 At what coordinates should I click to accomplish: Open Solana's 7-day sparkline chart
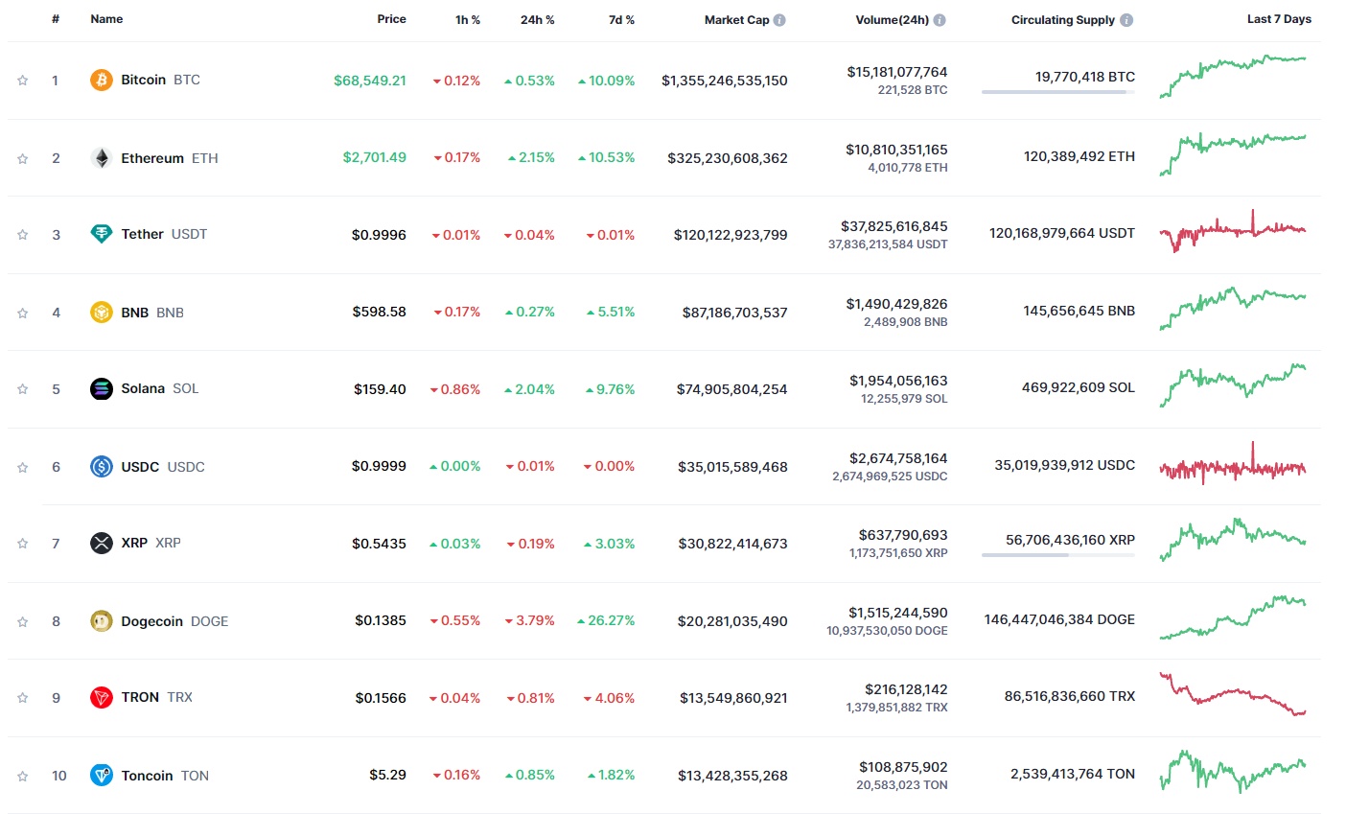click(x=1233, y=385)
